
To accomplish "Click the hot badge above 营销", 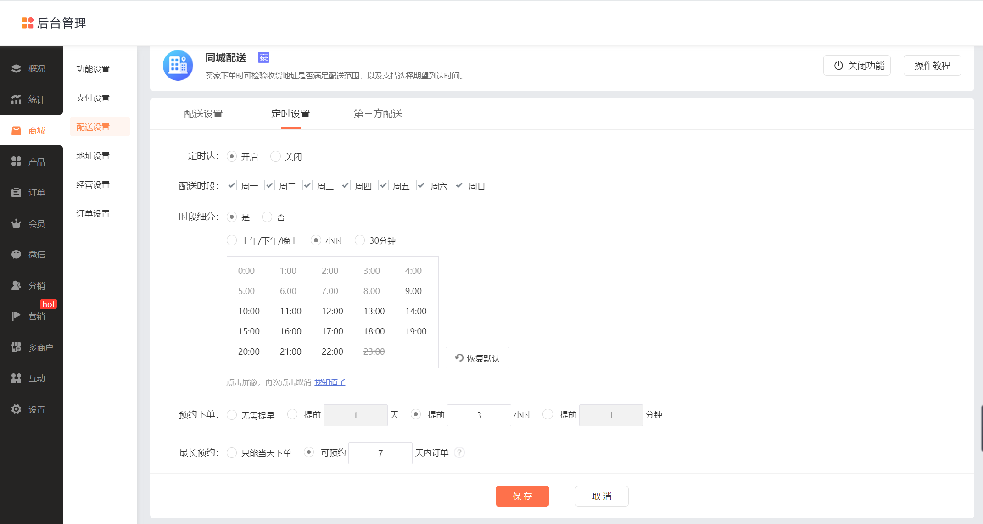I will [x=49, y=304].
